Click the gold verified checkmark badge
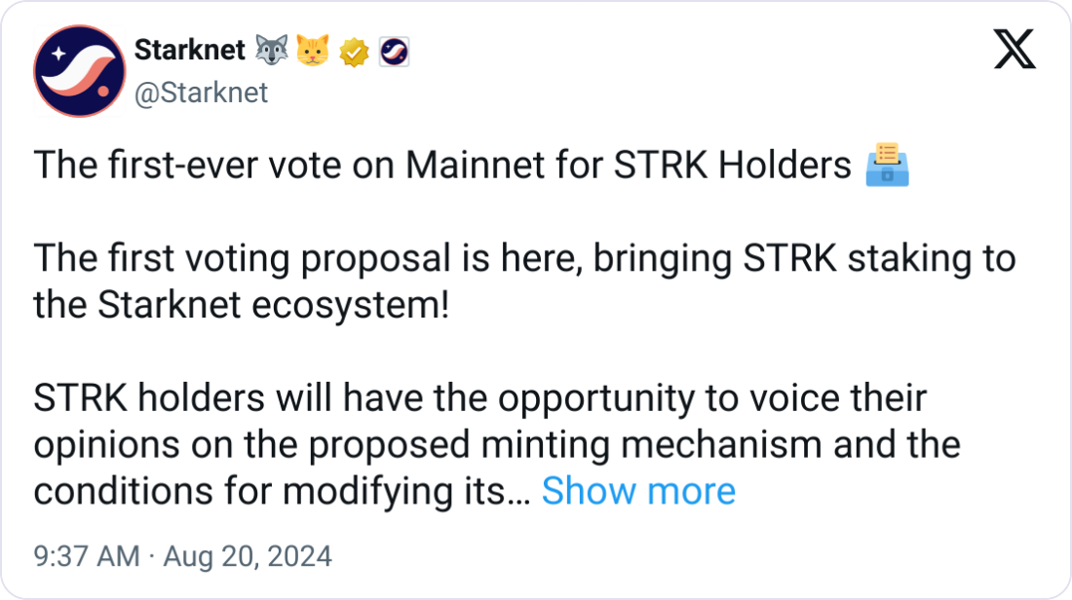This screenshot has height=600, width=1072. coord(354,52)
